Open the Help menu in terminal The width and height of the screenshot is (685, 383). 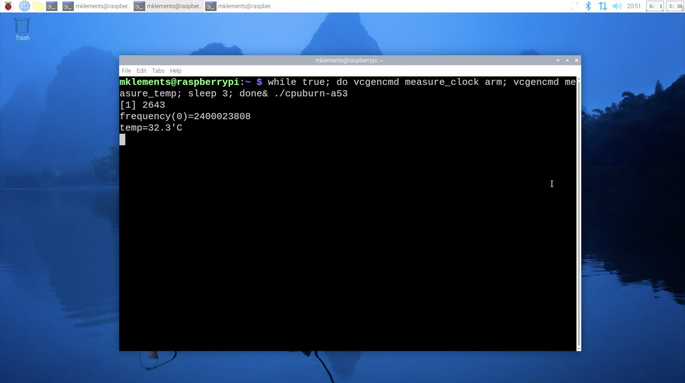pos(176,71)
